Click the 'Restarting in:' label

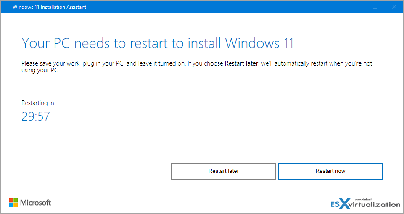tap(38, 103)
